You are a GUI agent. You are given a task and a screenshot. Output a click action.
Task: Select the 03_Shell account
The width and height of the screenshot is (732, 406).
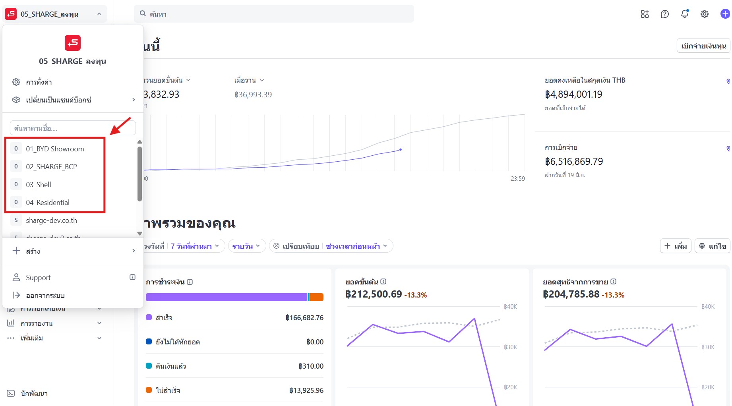pyautogui.click(x=39, y=185)
